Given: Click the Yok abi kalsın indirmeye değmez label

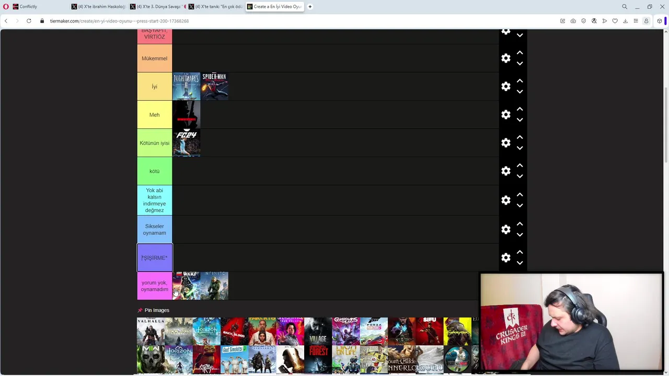Looking at the screenshot, I should tap(154, 201).
